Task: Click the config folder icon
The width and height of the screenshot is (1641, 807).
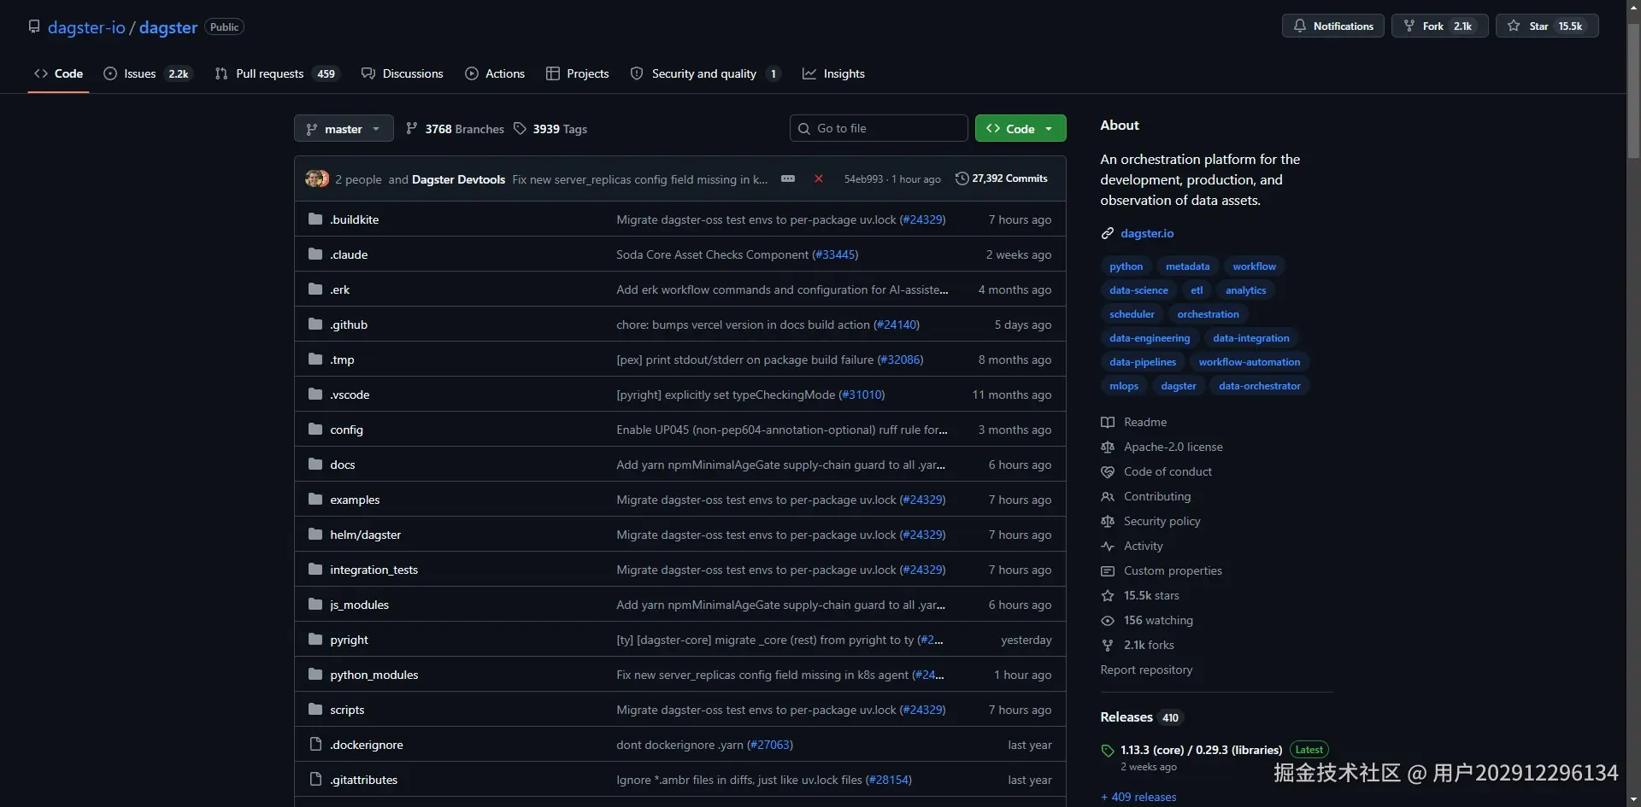Action: (315, 429)
